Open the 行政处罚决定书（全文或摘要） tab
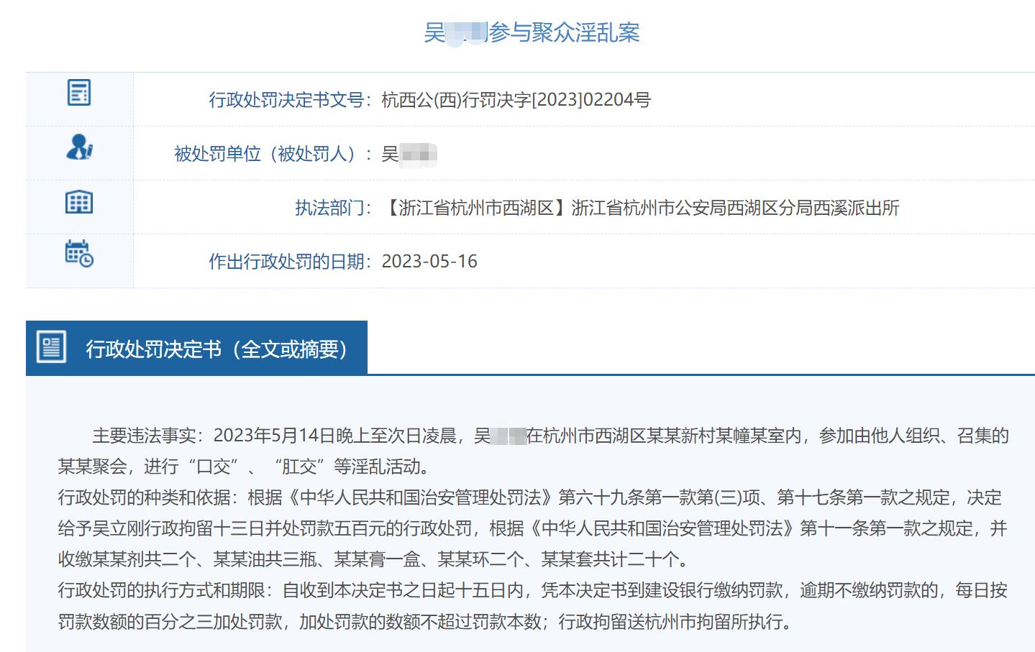1035x652 pixels. pyautogui.click(x=216, y=349)
